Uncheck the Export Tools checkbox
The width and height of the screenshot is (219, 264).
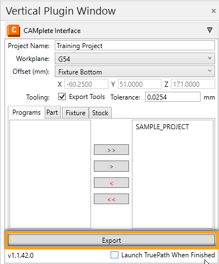(x=62, y=97)
